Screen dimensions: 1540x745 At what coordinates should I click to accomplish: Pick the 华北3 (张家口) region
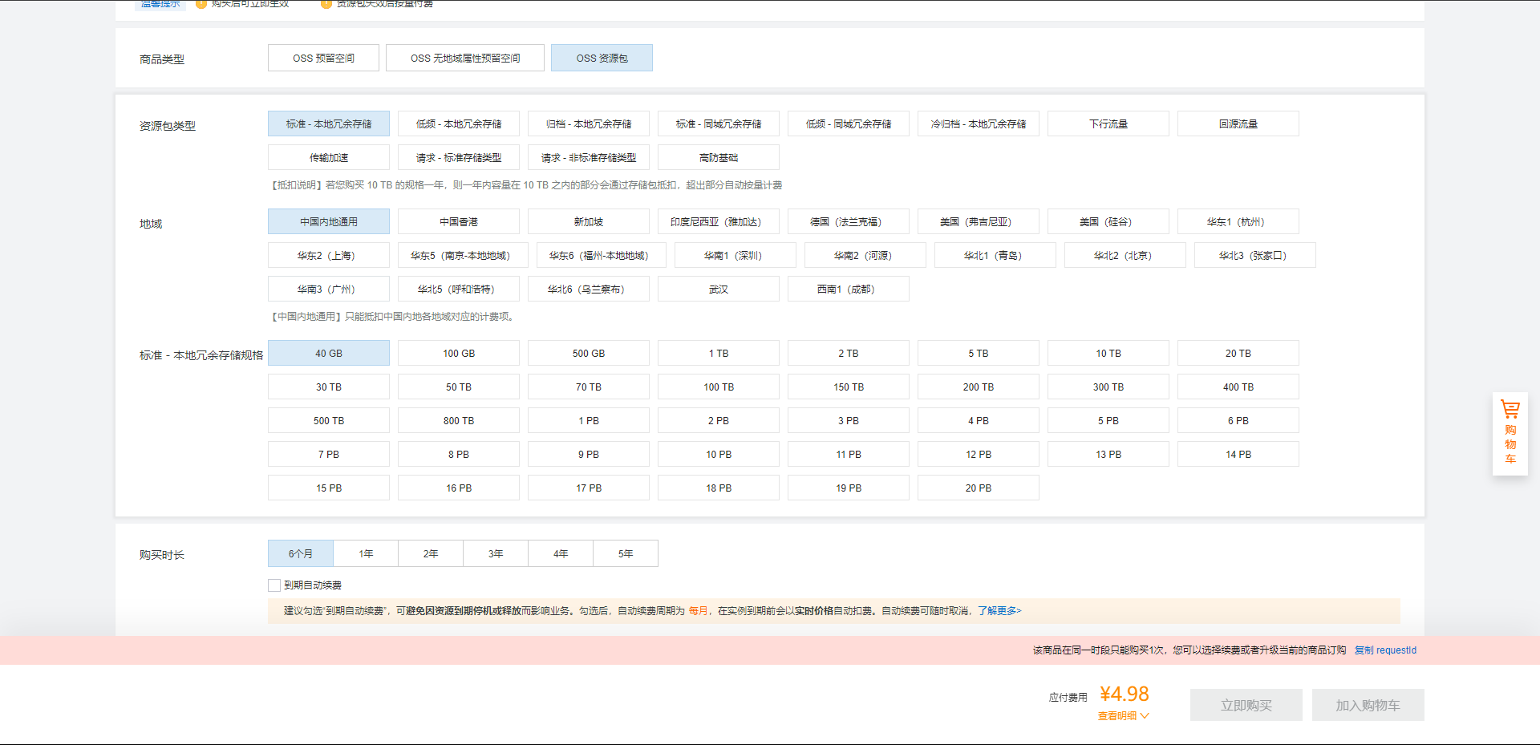[x=1255, y=255]
